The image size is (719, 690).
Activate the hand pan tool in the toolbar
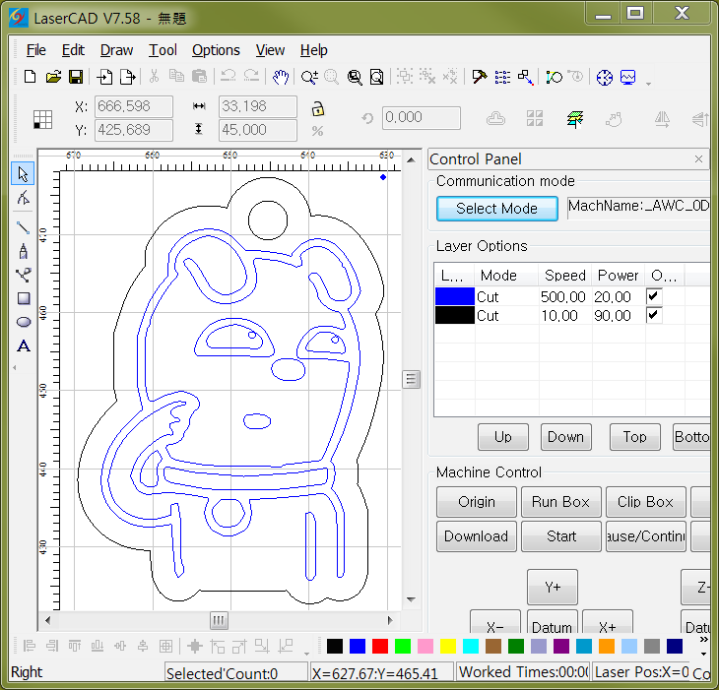tap(280, 77)
